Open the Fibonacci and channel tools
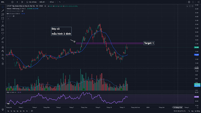Screen dimensions: 201x113 3,15
